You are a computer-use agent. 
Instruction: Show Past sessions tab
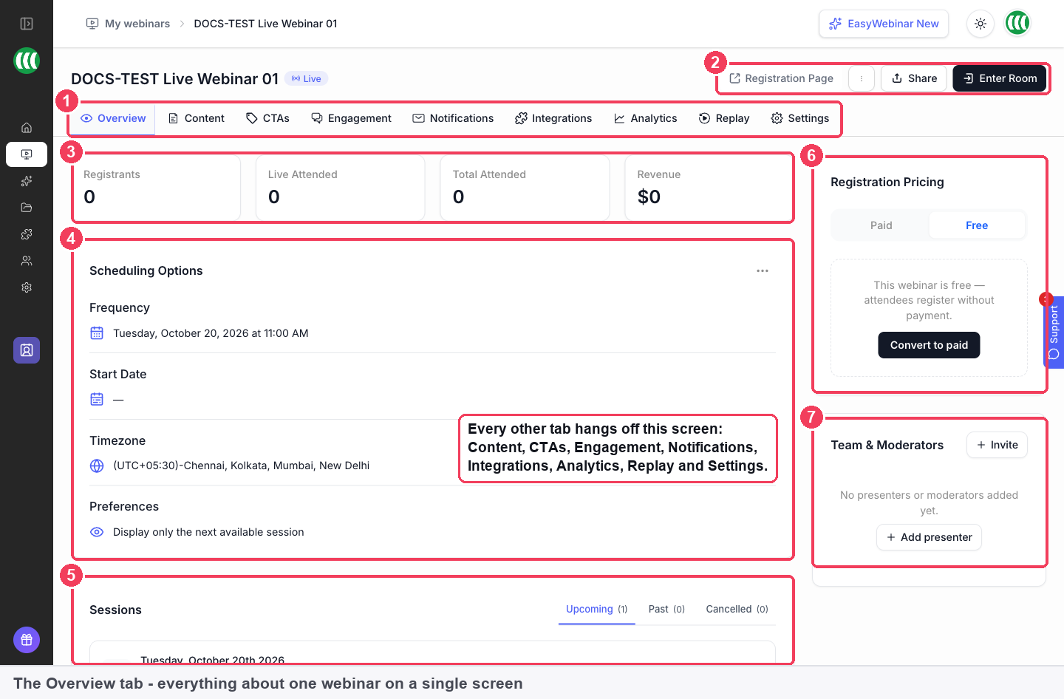coord(666,610)
